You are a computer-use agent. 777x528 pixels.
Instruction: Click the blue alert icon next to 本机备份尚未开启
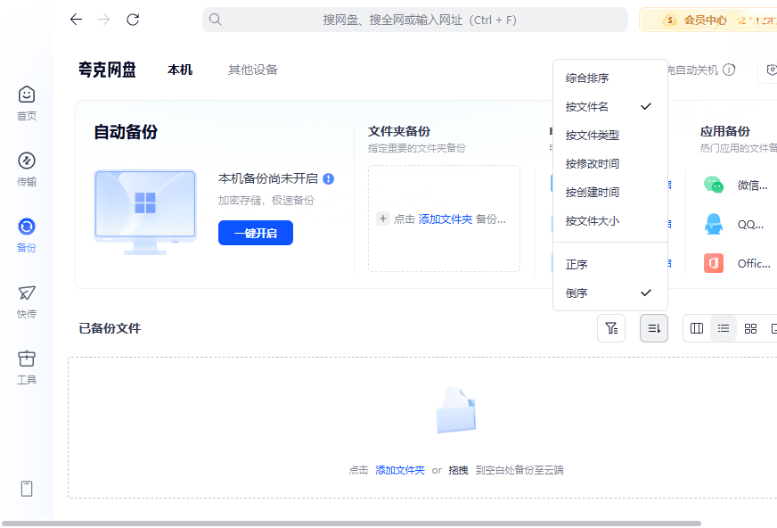(328, 179)
